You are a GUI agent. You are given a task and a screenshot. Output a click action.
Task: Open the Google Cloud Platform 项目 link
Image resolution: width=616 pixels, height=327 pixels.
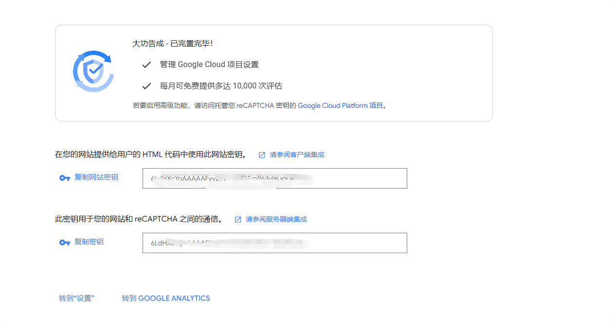(340, 105)
